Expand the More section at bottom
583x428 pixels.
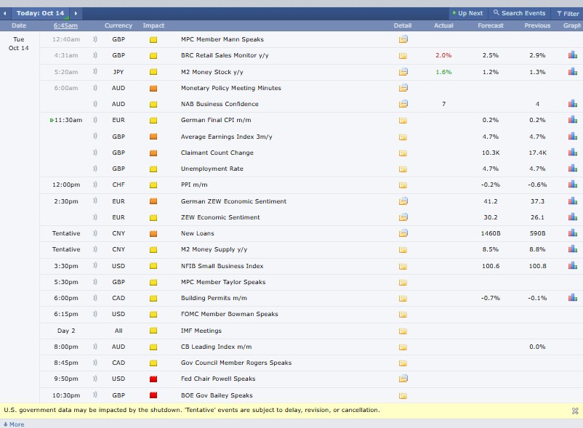click(x=14, y=424)
